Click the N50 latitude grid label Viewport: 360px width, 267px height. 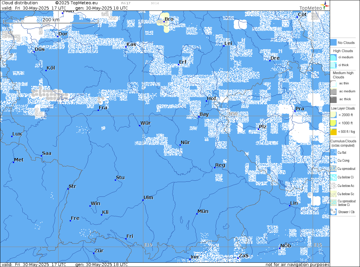point(233,113)
